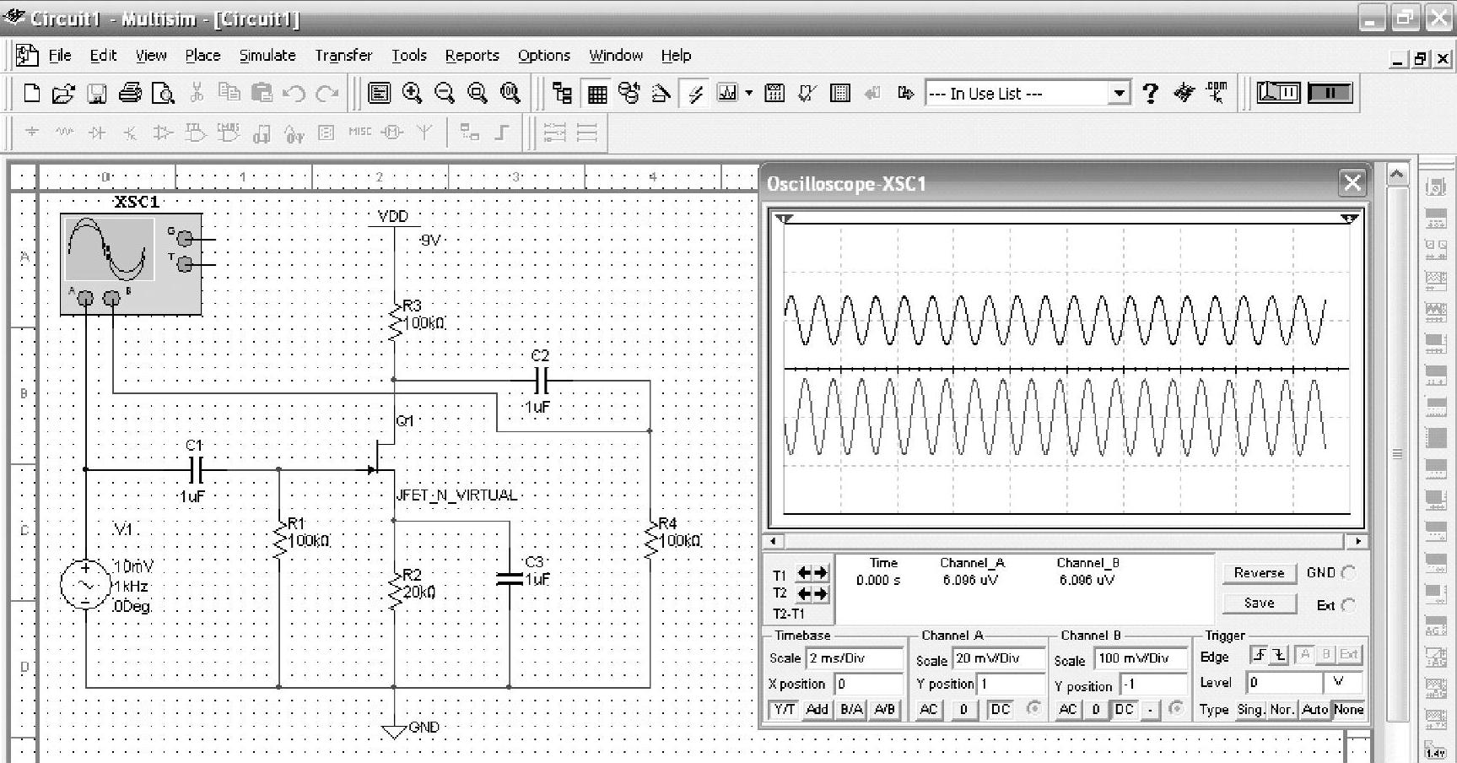
Task: Click the place bus icon
Action: (x=502, y=133)
